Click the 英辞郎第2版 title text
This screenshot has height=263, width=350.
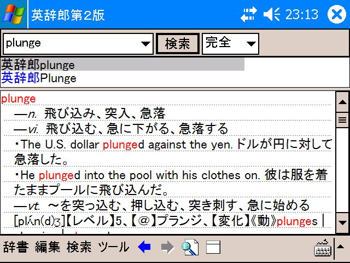(x=68, y=15)
